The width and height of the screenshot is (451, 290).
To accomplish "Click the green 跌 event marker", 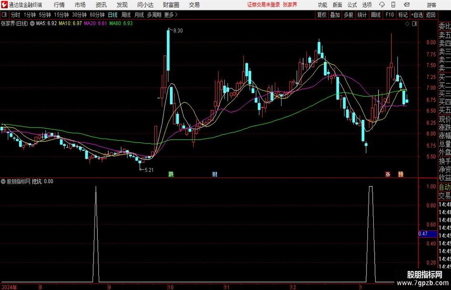I will (x=171, y=174).
